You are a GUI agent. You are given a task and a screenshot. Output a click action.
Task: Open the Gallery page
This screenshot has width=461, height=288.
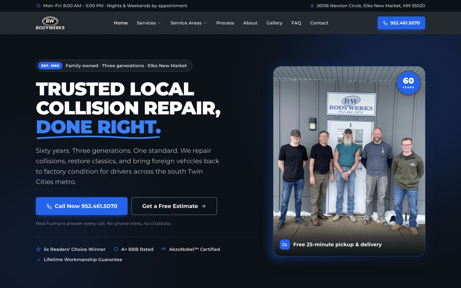click(274, 23)
